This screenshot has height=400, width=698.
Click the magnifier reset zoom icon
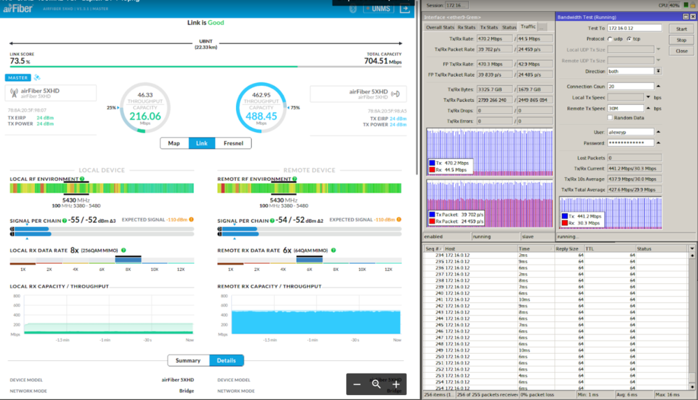click(376, 385)
